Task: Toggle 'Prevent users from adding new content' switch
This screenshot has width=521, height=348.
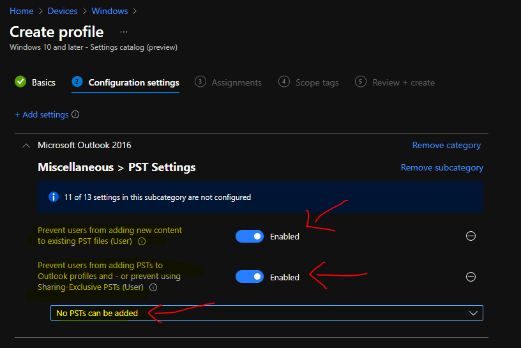Action: pos(250,236)
